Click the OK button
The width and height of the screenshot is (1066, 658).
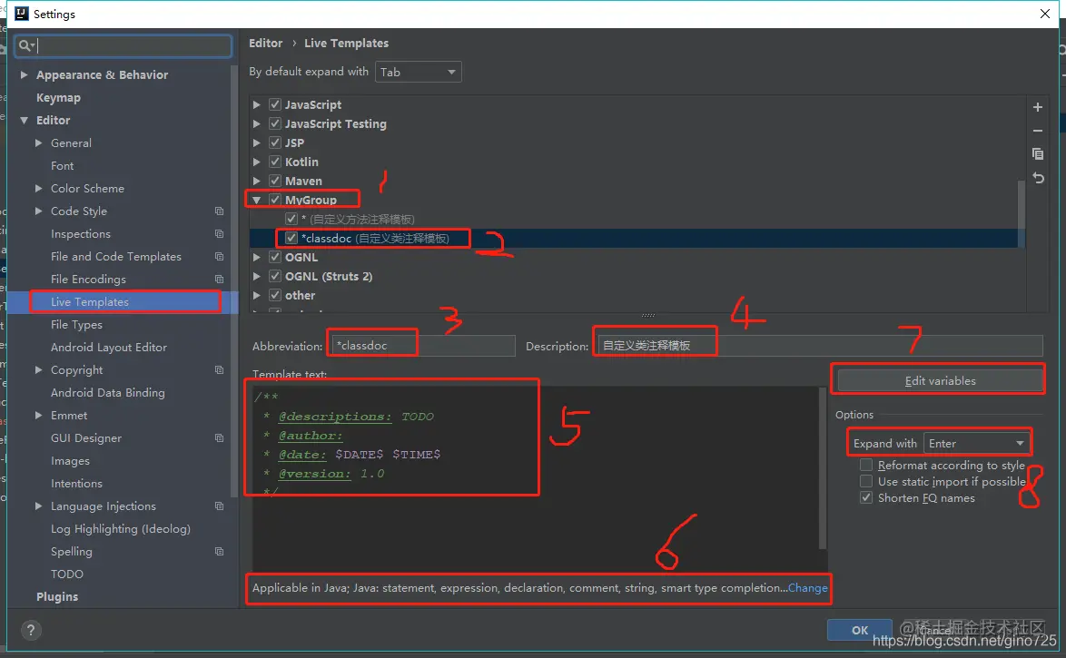point(859,630)
